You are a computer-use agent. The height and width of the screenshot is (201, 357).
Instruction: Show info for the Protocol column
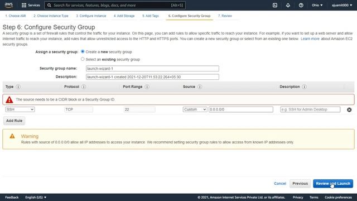click(x=84, y=87)
